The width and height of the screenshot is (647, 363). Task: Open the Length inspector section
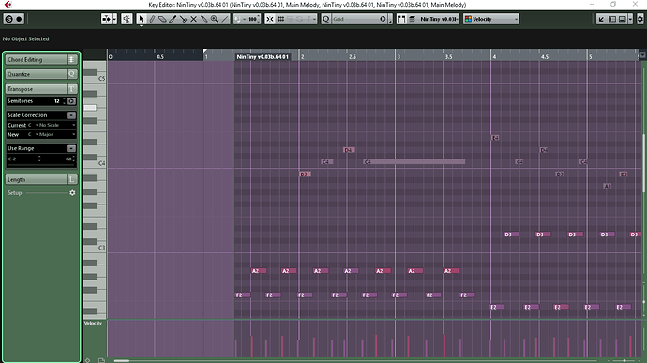point(36,180)
